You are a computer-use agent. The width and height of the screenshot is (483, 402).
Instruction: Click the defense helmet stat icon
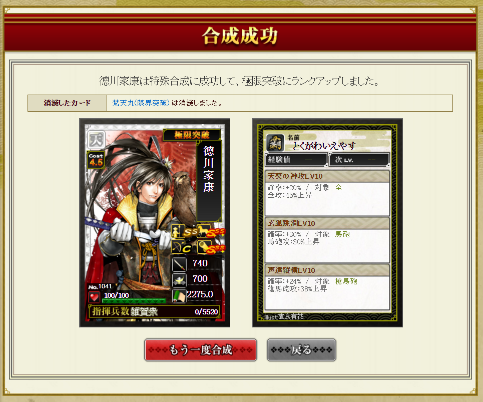click(179, 280)
